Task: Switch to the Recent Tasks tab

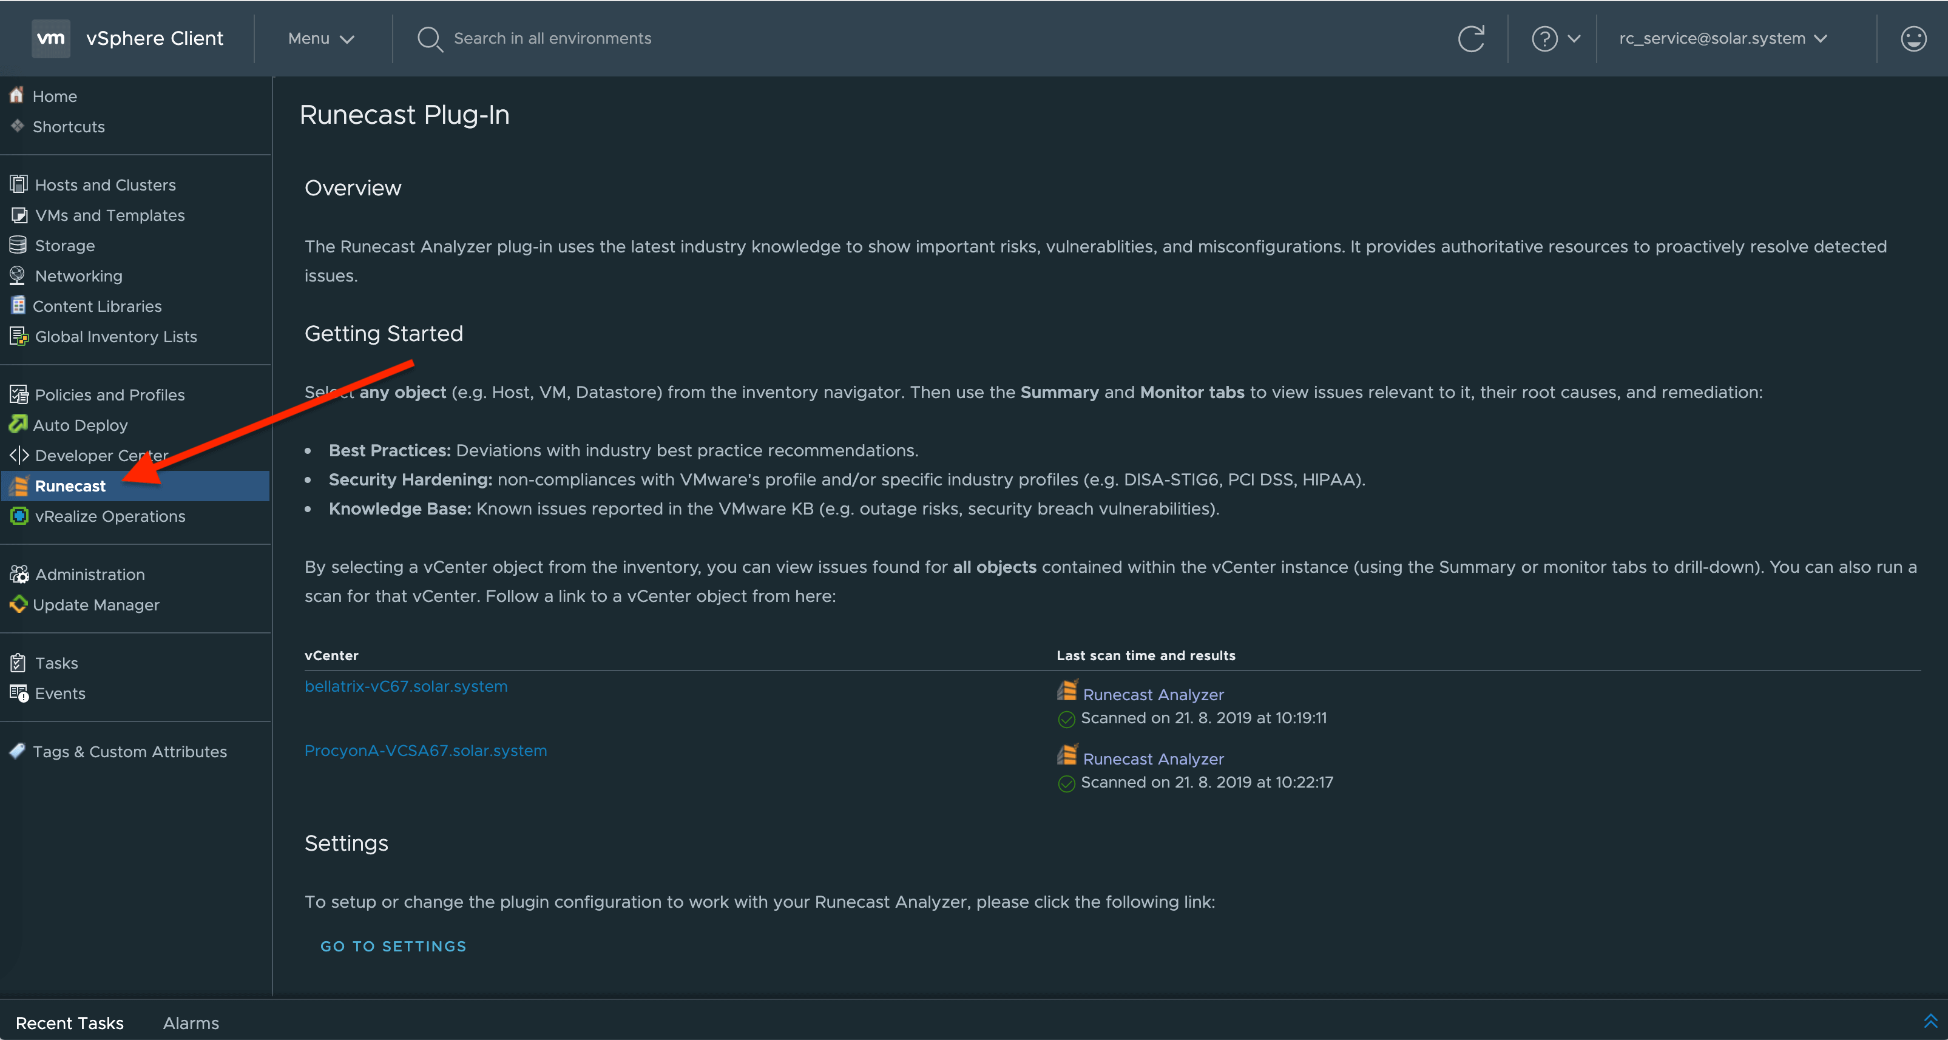Action: (70, 1022)
